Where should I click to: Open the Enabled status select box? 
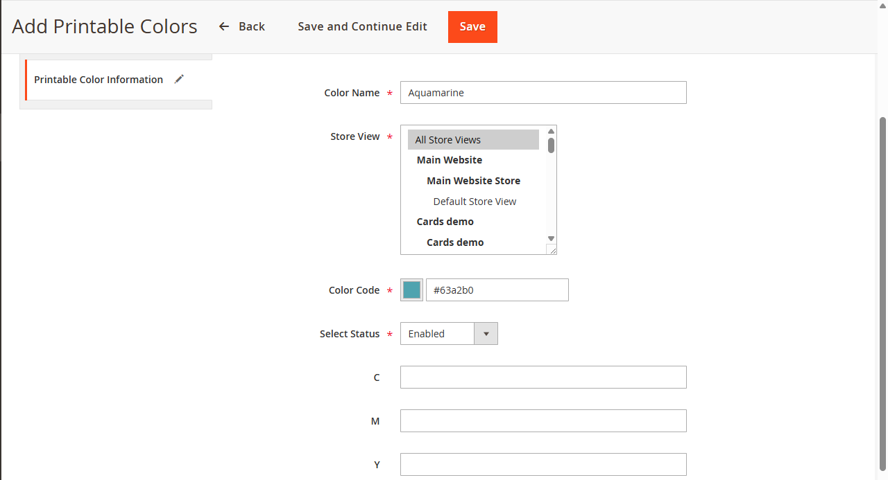pyautogui.click(x=437, y=334)
